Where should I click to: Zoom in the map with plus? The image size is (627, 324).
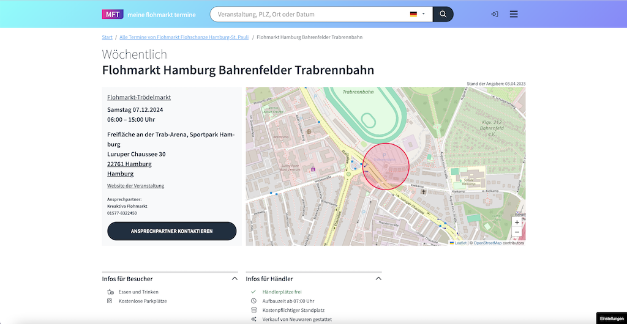[517, 223]
